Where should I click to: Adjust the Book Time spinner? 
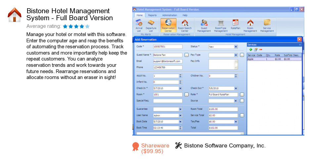[180, 128]
